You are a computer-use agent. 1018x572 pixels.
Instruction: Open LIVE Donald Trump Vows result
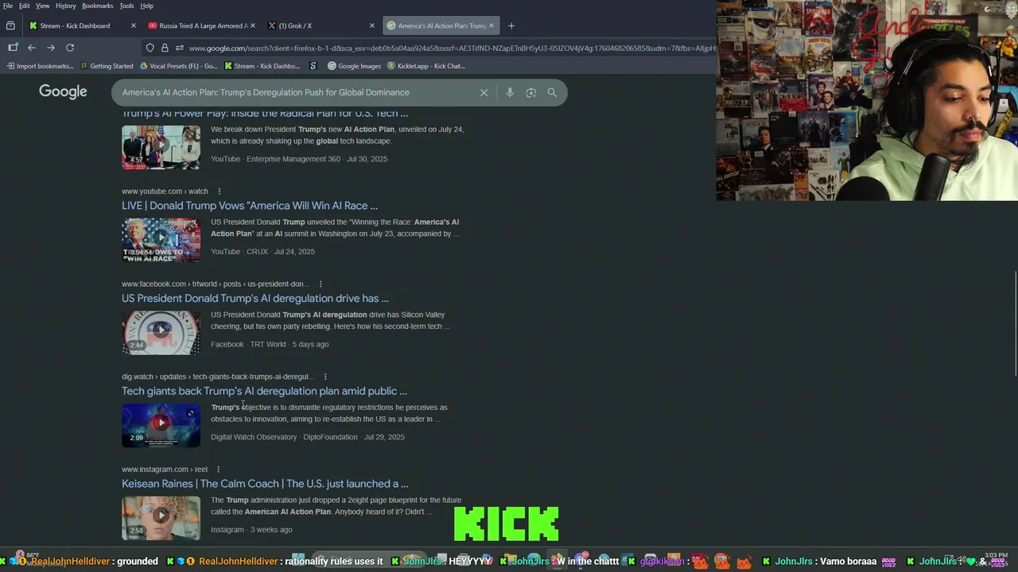tap(250, 206)
